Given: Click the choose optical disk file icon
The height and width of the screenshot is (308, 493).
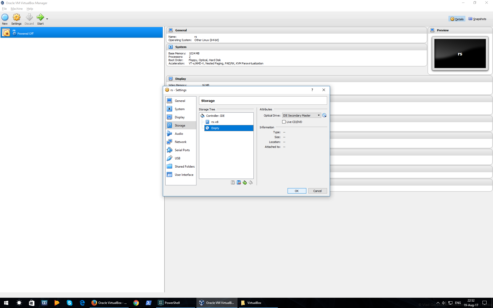Looking at the screenshot, I should [x=324, y=115].
